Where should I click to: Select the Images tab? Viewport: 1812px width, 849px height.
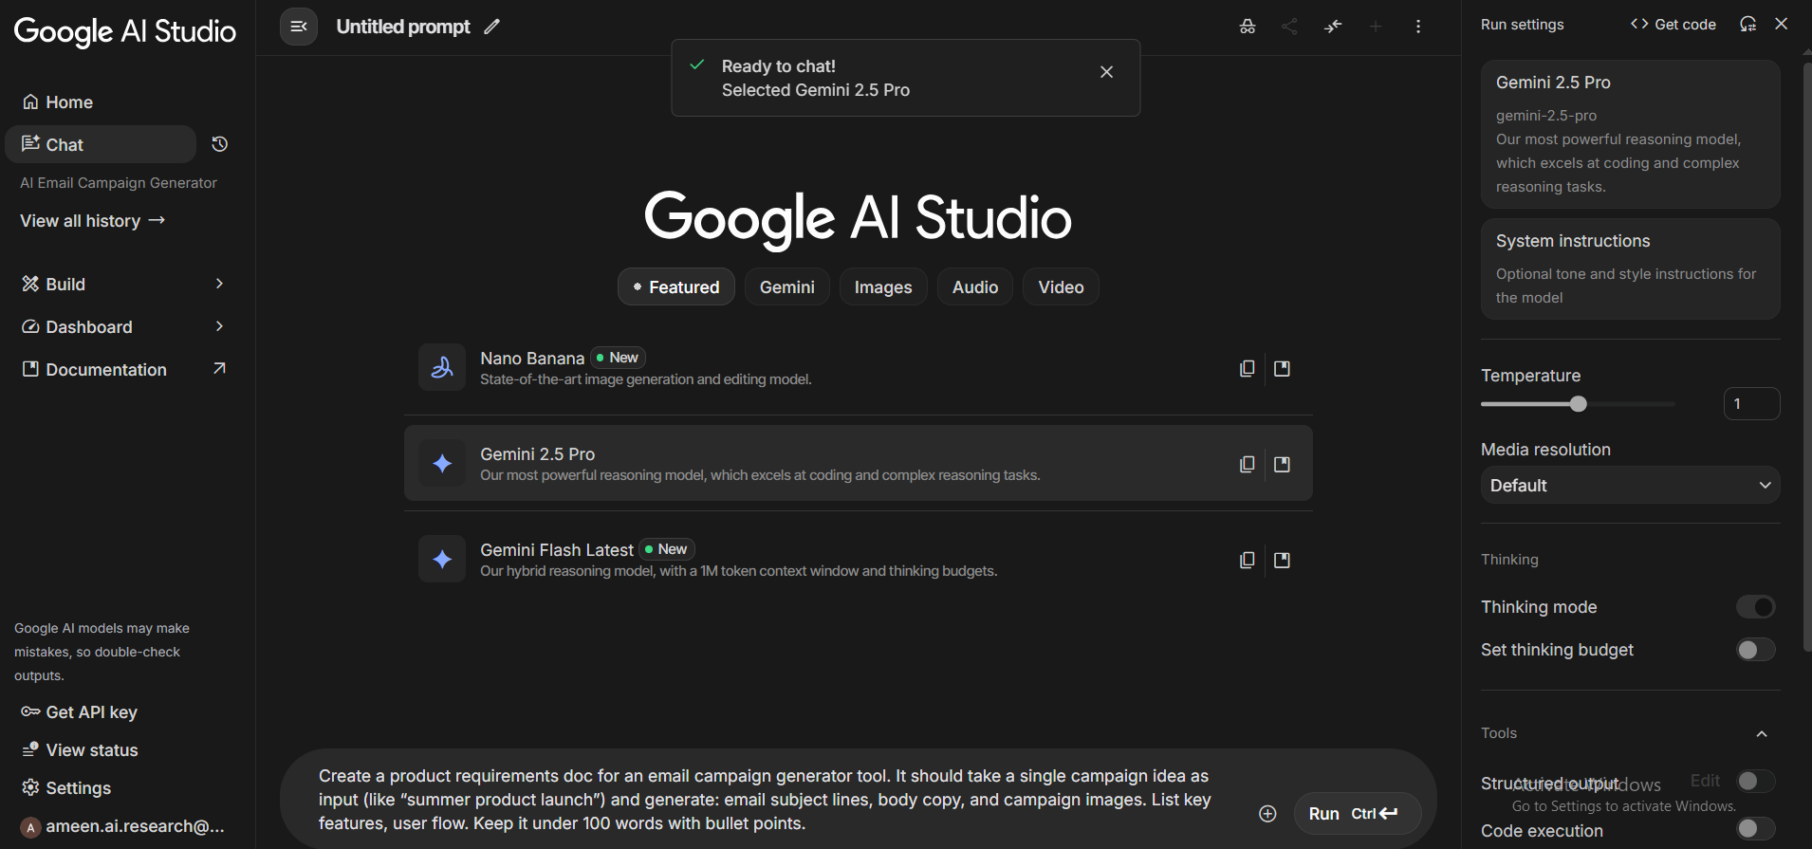[x=883, y=286]
